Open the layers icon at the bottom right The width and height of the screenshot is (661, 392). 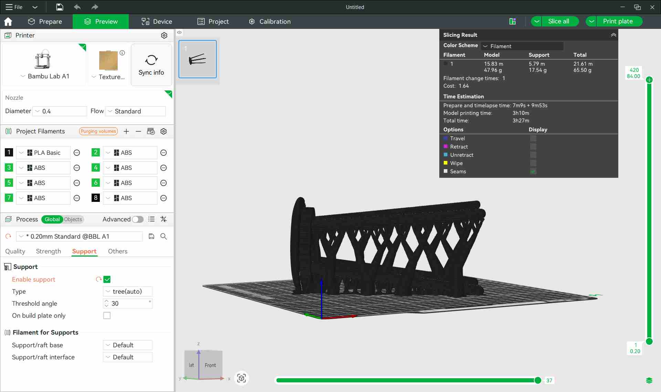click(649, 380)
